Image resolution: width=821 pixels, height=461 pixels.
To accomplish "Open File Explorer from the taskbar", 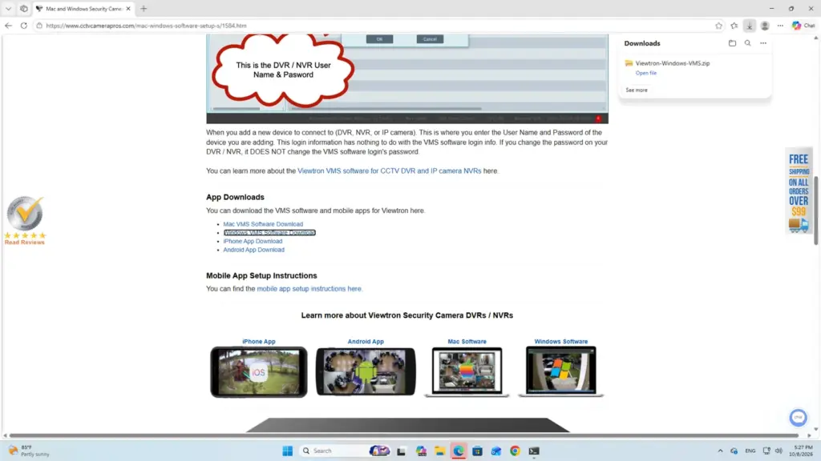I will [x=440, y=451].
